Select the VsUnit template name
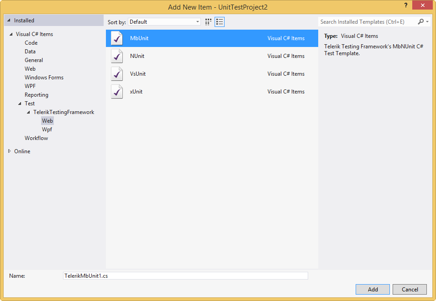Screen dimensions: 436x301 point(138,74)
